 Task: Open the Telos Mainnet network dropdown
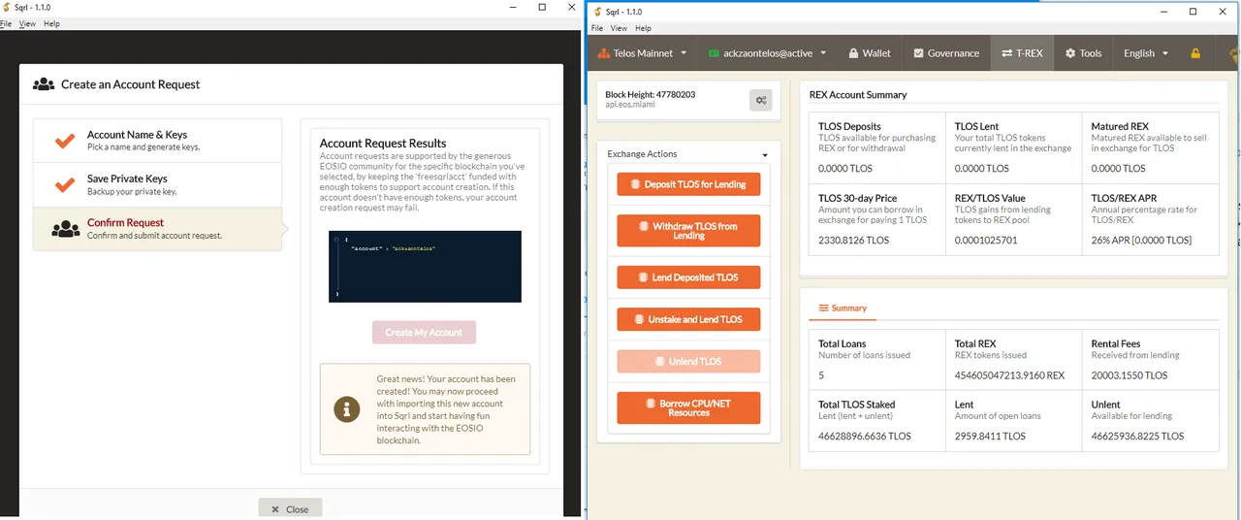point(642,53)
